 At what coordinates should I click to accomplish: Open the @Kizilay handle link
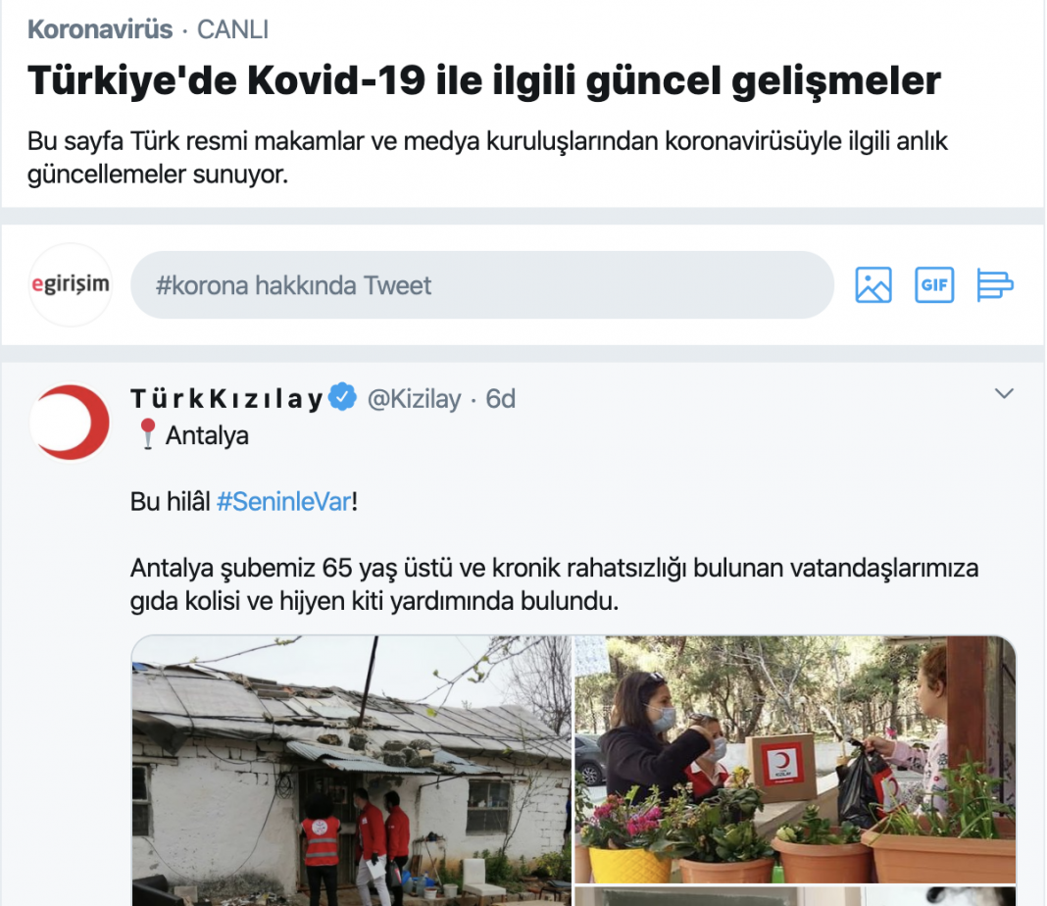point(414,399)
